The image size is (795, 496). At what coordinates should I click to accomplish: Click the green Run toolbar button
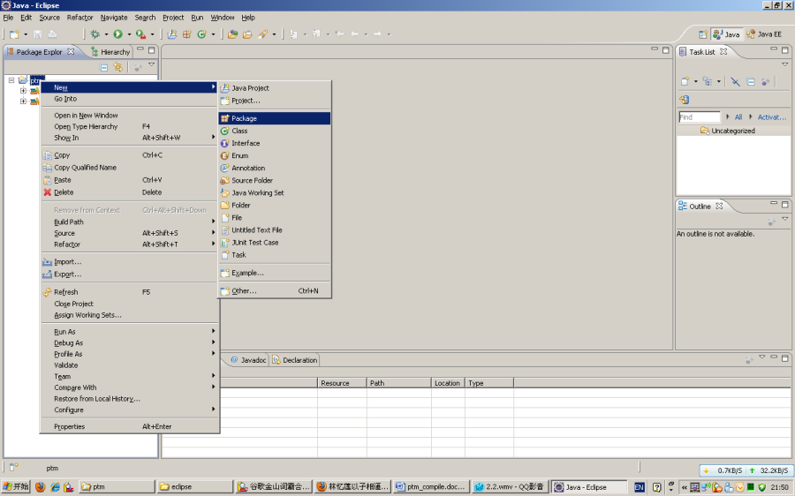coord(118,34)
